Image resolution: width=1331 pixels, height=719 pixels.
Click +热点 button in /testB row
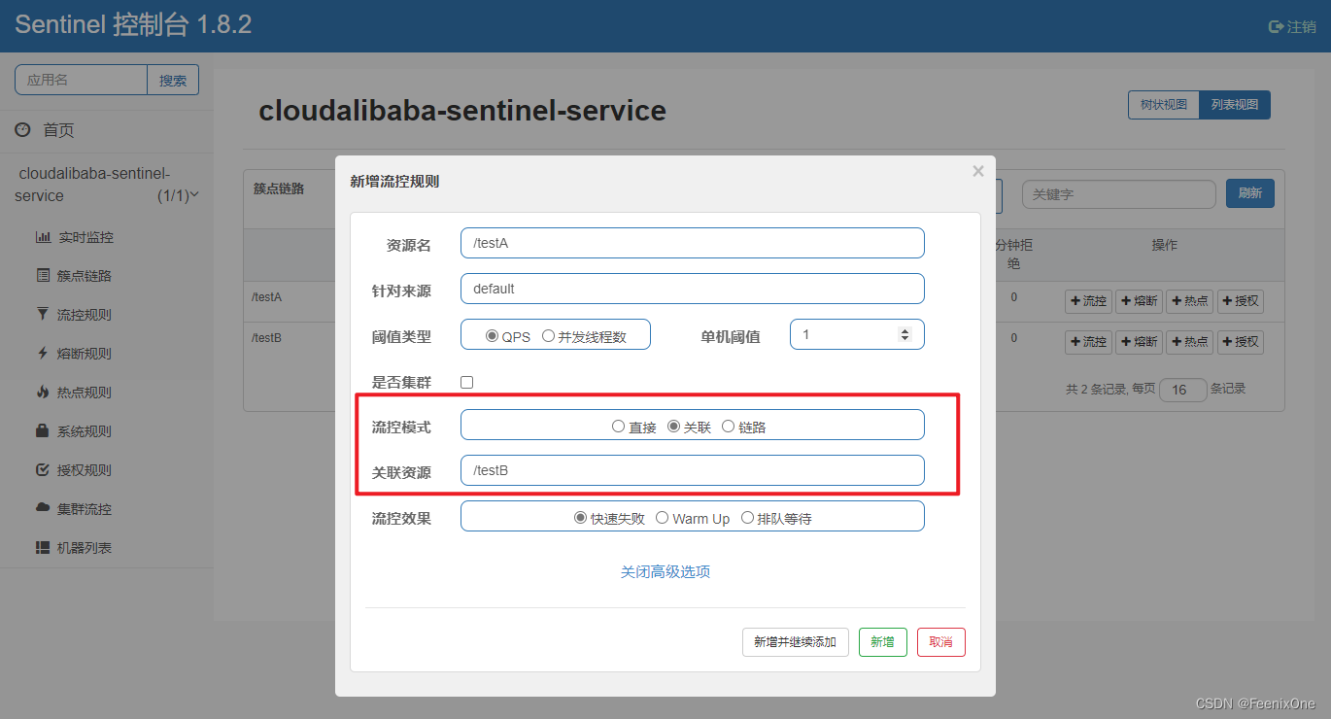(x=1189, y=342)
